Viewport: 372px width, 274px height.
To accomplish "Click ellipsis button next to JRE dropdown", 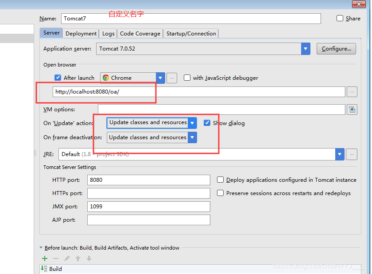I will point(352,154).
